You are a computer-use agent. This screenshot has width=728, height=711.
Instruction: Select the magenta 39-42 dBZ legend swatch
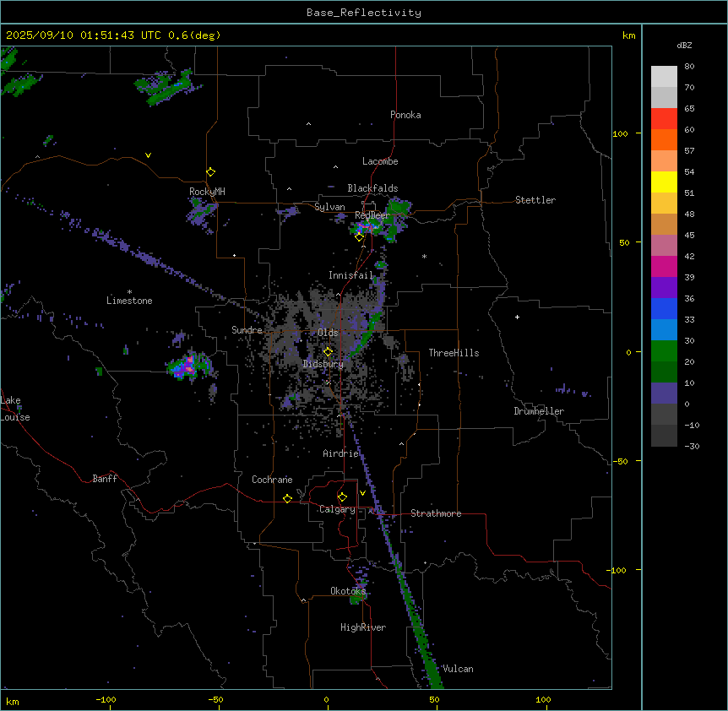664,266
